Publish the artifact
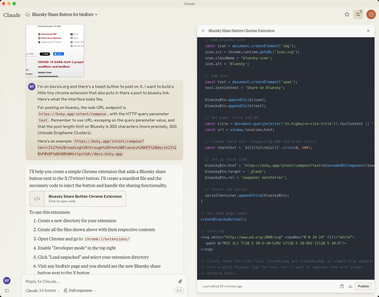This screenshot has width=379, height=297. pos(363,286)
